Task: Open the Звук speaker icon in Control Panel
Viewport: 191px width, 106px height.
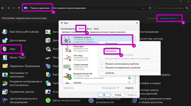Action: [x=5, y=49]
